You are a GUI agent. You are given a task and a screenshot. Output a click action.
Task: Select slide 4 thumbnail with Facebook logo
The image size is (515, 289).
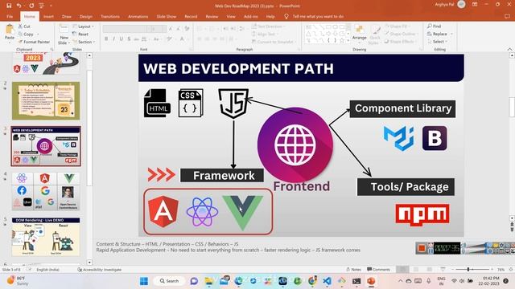tap(46, 191)
